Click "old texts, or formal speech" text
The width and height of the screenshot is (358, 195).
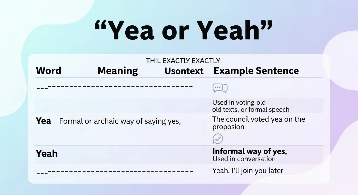point(251,110)
